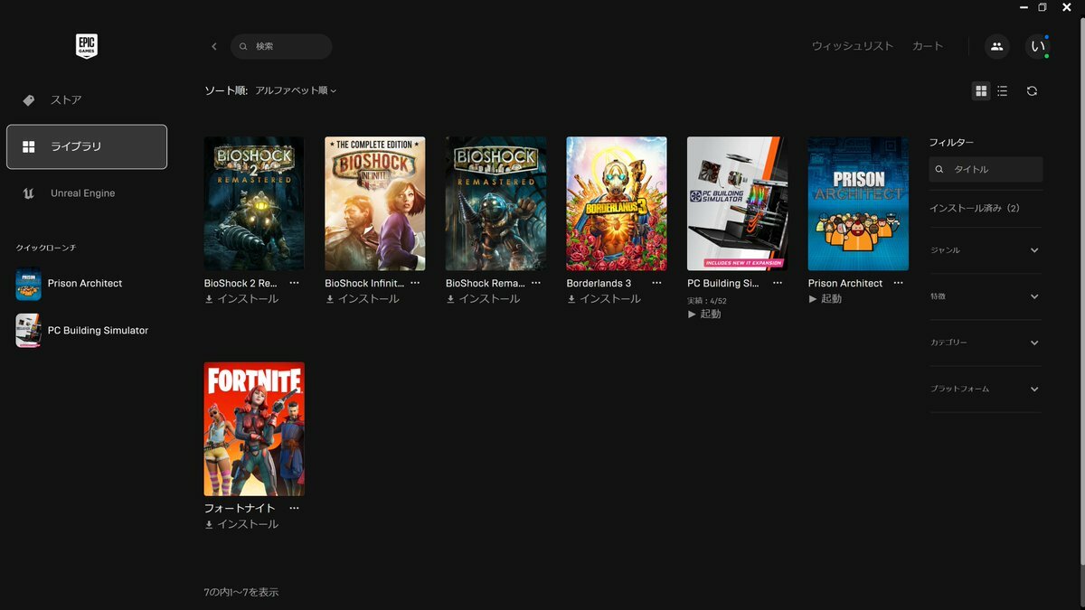The width and height of the screenshot is (1085, 610).
Task: Open the アルファベット順 sort dropdown
Action: (x=296, y=90)
